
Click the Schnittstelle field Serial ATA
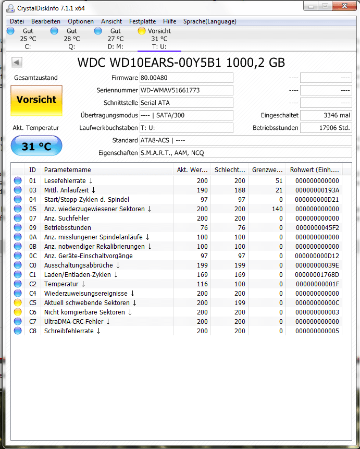(x=187, y=103)
